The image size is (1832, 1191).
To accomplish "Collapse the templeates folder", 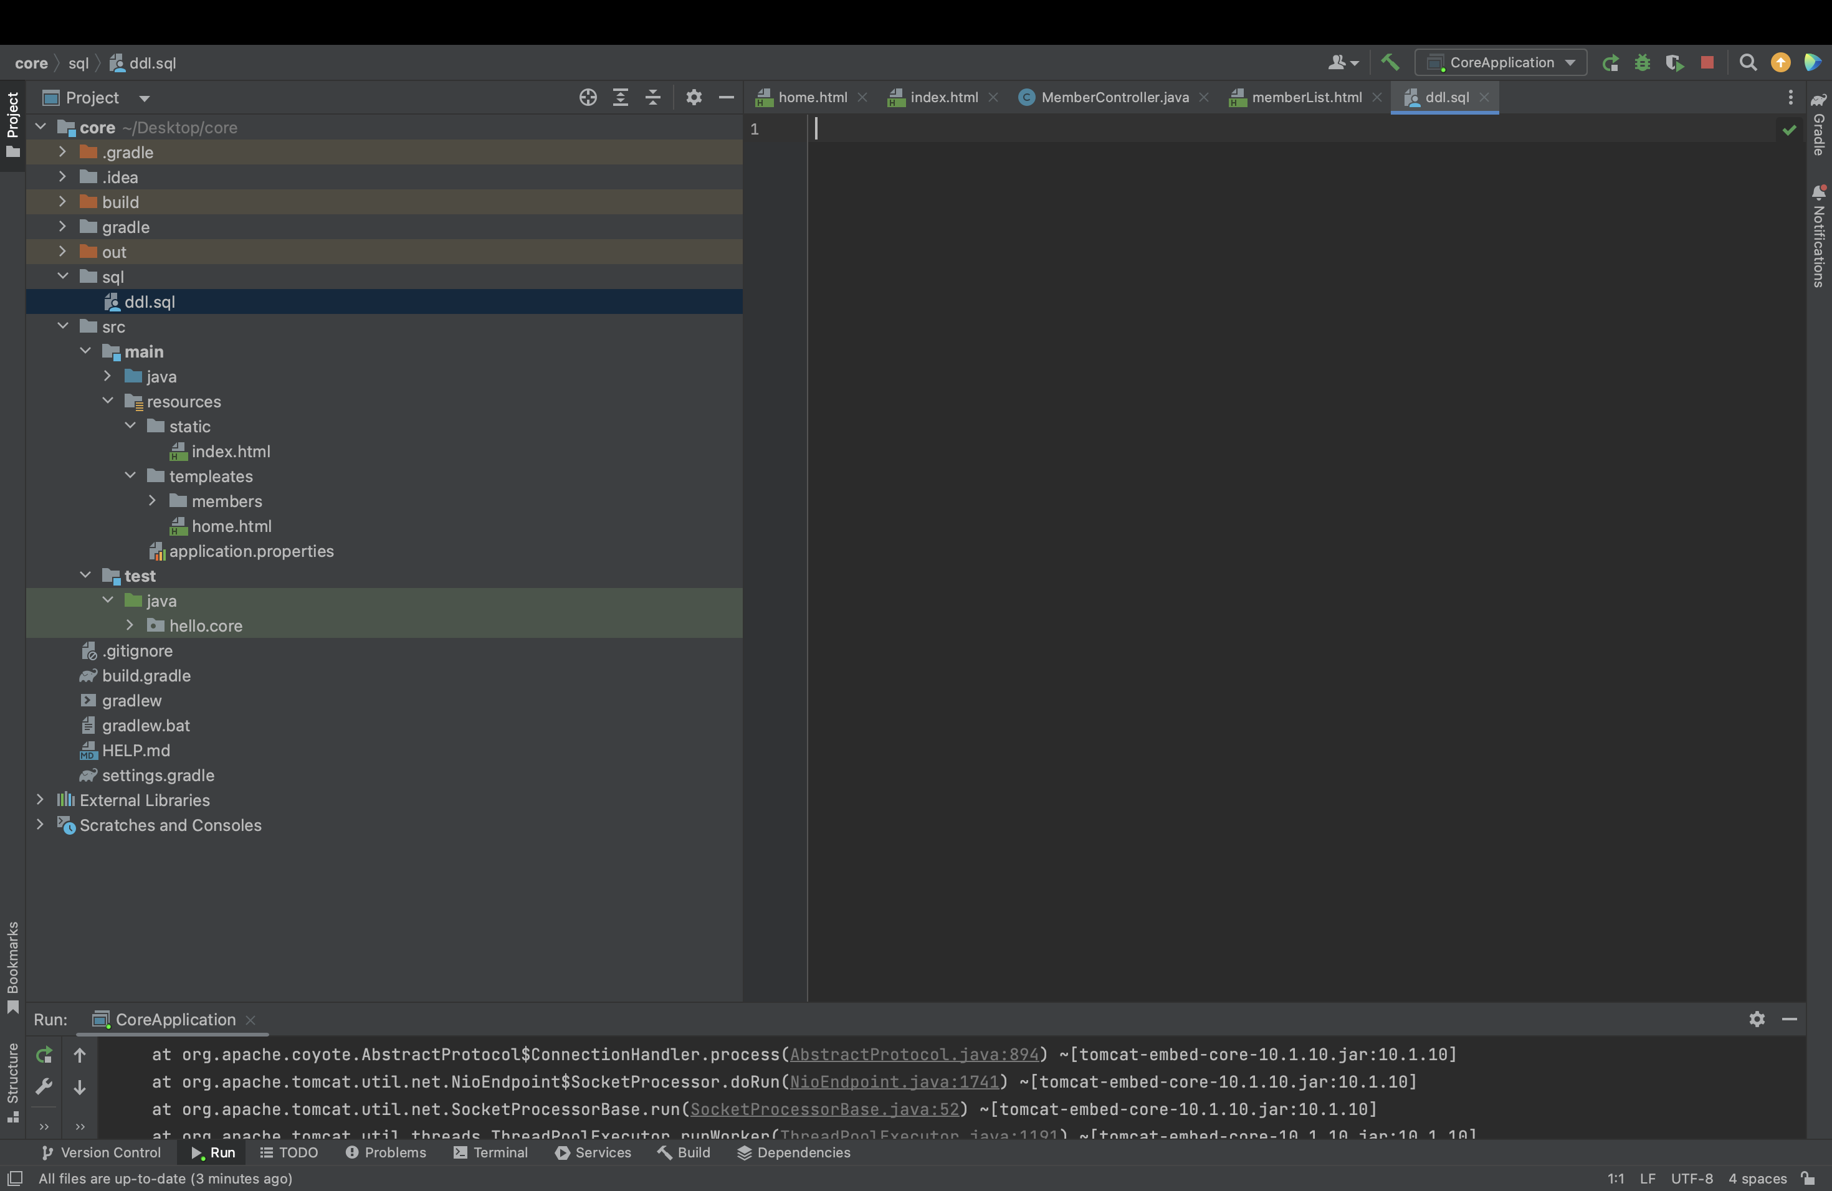I will (x=130, y=477).
